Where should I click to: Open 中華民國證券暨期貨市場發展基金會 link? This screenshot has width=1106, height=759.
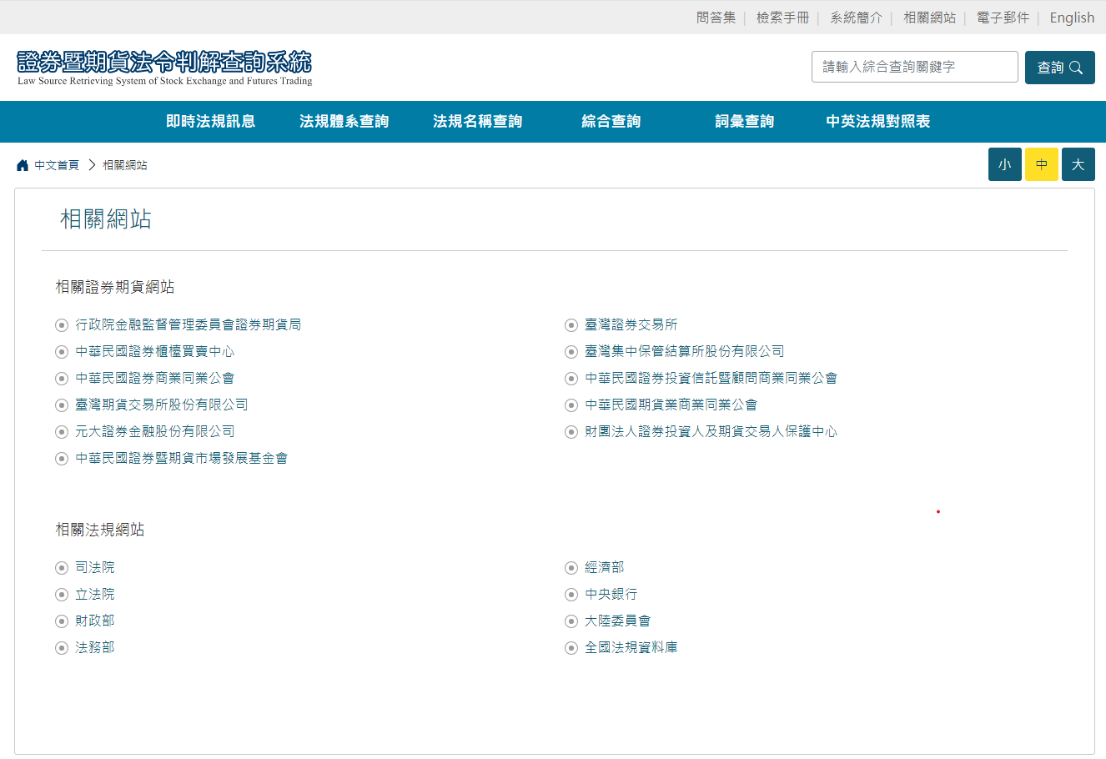tap(182, 458)
